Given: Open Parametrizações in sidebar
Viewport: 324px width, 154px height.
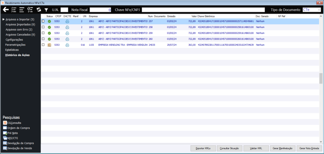Looking at the screenshot, I should point(15,45).
